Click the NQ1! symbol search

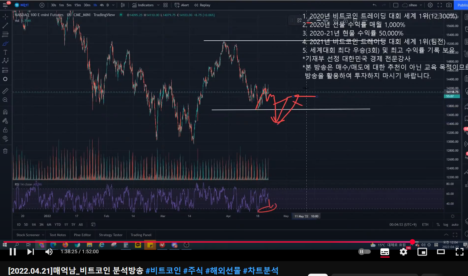point(22,5)
